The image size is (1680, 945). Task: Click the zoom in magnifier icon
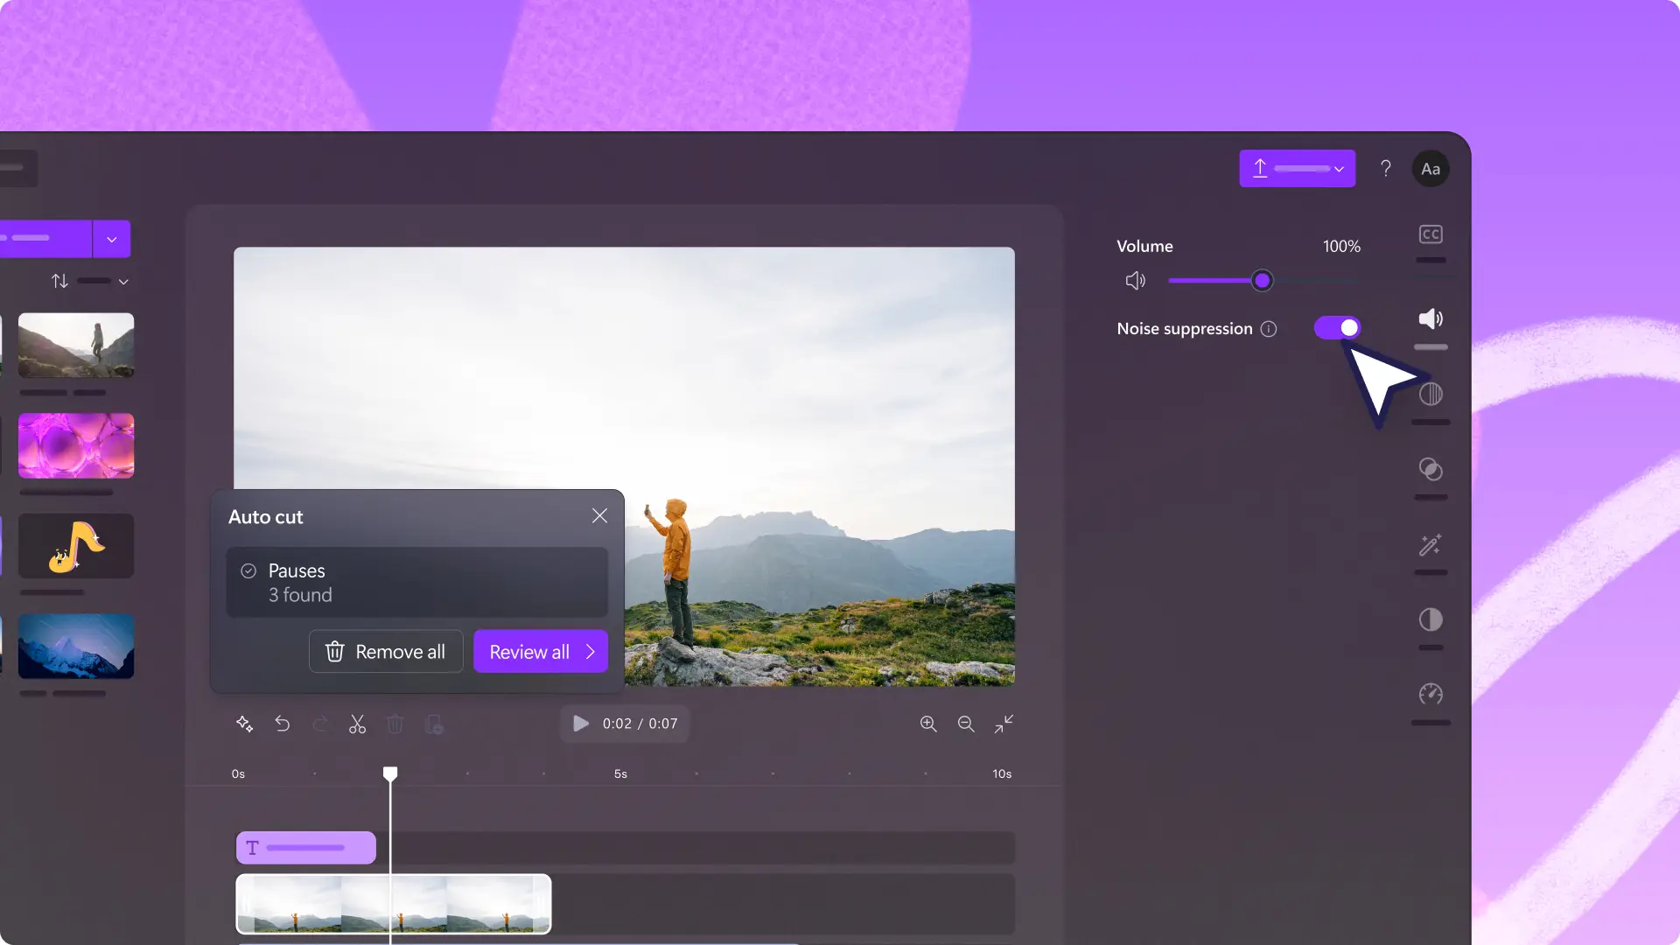pyautogui.click(x=929, y=724)
